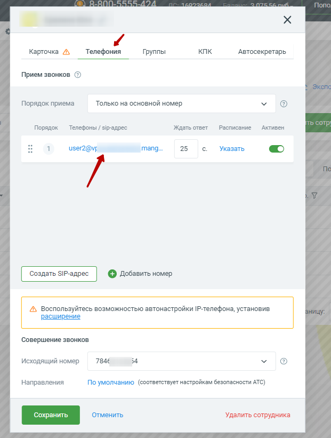Click the filter funnel icon behind the dialog
The width and height of the screenshot is (331, 438).
coord(314,196)
